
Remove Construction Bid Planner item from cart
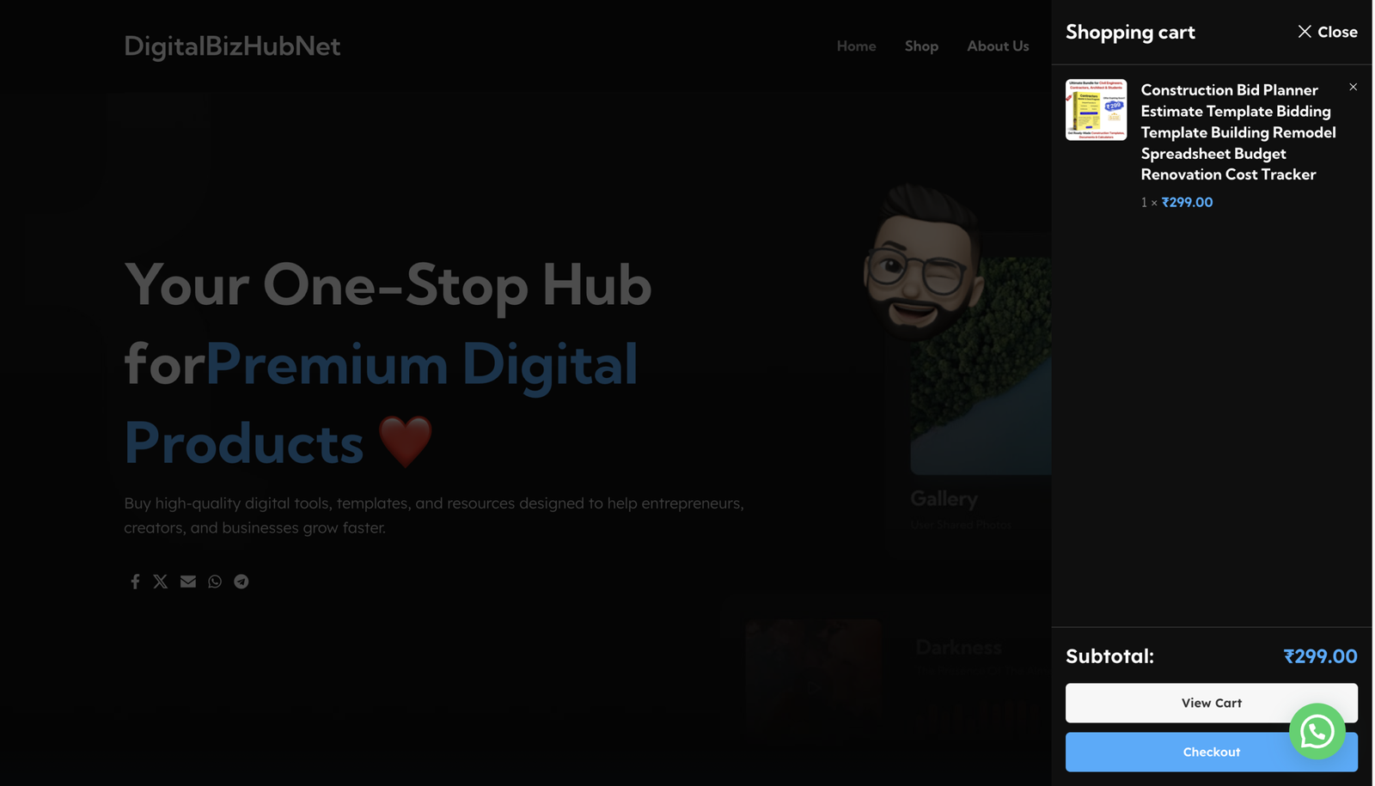coord(1354,87)
